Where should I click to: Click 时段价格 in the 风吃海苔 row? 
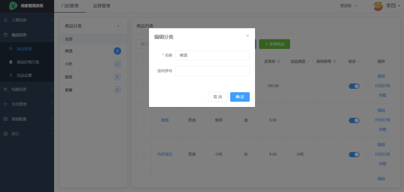(x=383, y=154)
